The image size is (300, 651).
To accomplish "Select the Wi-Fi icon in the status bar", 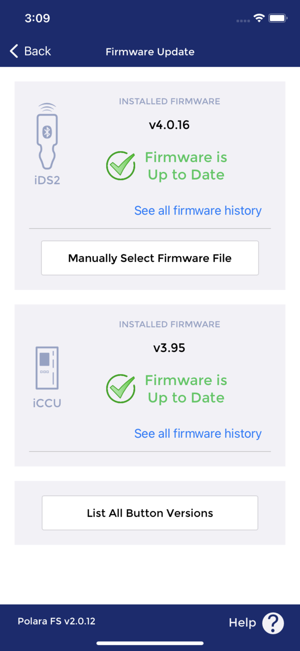I will click(x=259, y=18).
